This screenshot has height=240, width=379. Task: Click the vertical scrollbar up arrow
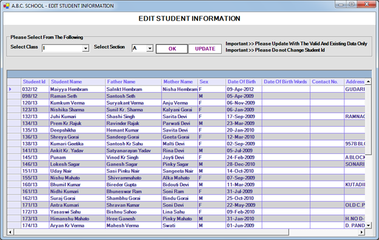pyautogui.click(x=368, y=82)
